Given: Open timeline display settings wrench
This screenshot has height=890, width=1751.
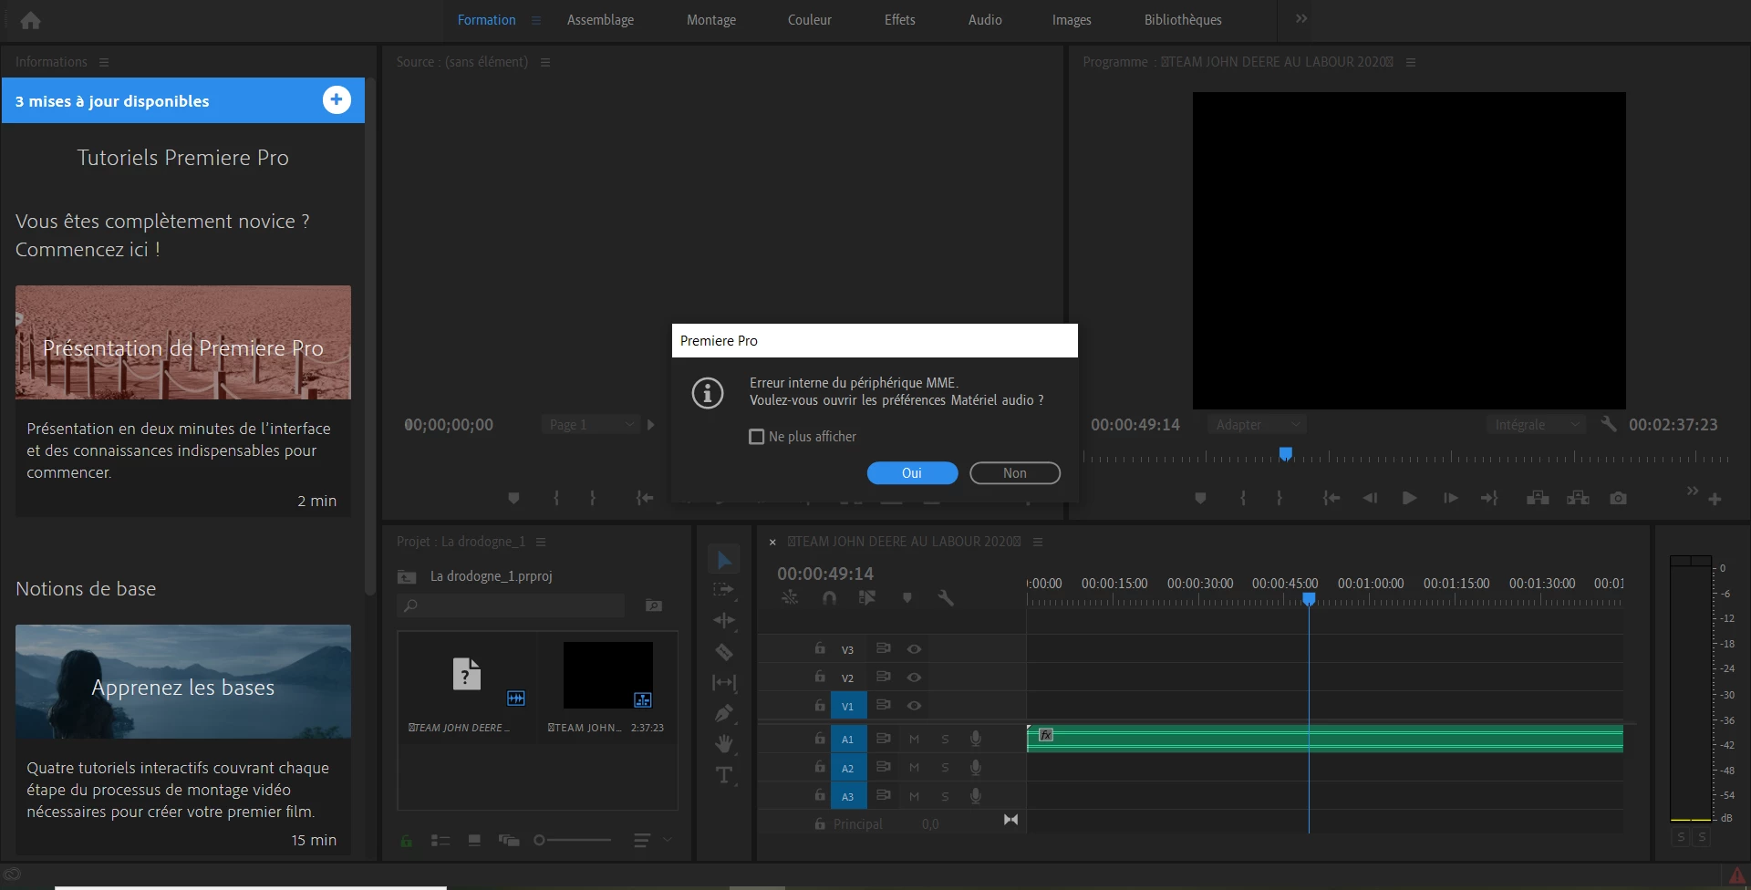Looking at the screenshot, I should (x=946, y=598).
